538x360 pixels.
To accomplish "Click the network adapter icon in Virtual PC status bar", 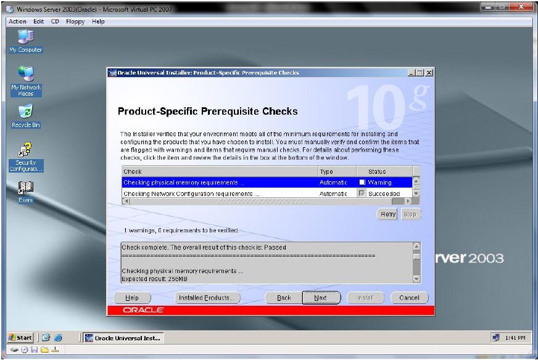I will pos(55,350).
